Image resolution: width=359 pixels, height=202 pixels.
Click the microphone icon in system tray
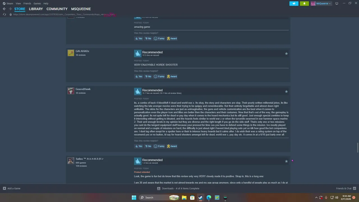tap(326, 198)
